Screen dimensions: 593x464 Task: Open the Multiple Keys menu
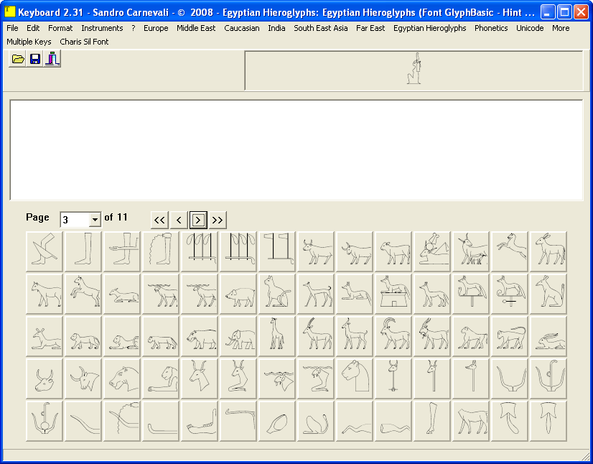(x=29, y=42)
